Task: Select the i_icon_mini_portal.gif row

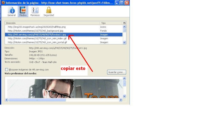Action: click(x=64, y=42)
